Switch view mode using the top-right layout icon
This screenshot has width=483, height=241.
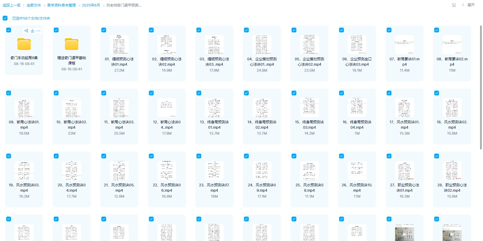[454, 5]
